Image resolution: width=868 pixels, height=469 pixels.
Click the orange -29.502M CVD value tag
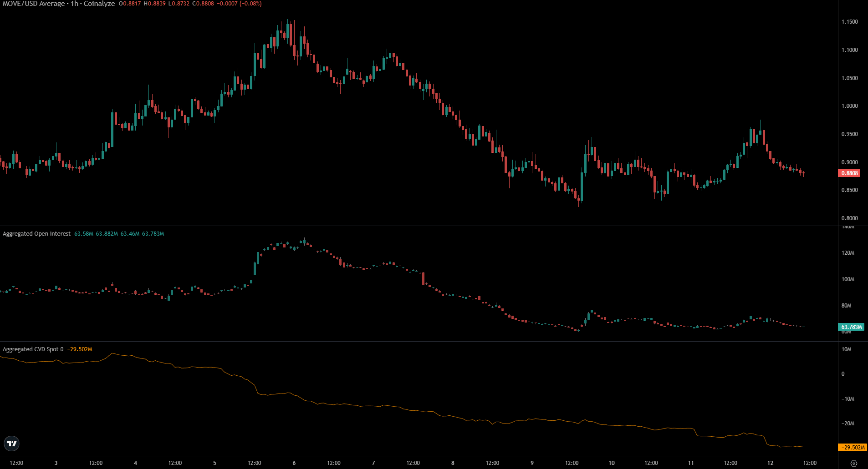(x=852, y=448)
